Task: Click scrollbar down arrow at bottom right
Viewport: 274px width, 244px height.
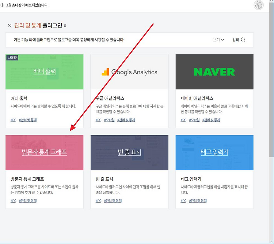Action: click(x=272, y=242)
